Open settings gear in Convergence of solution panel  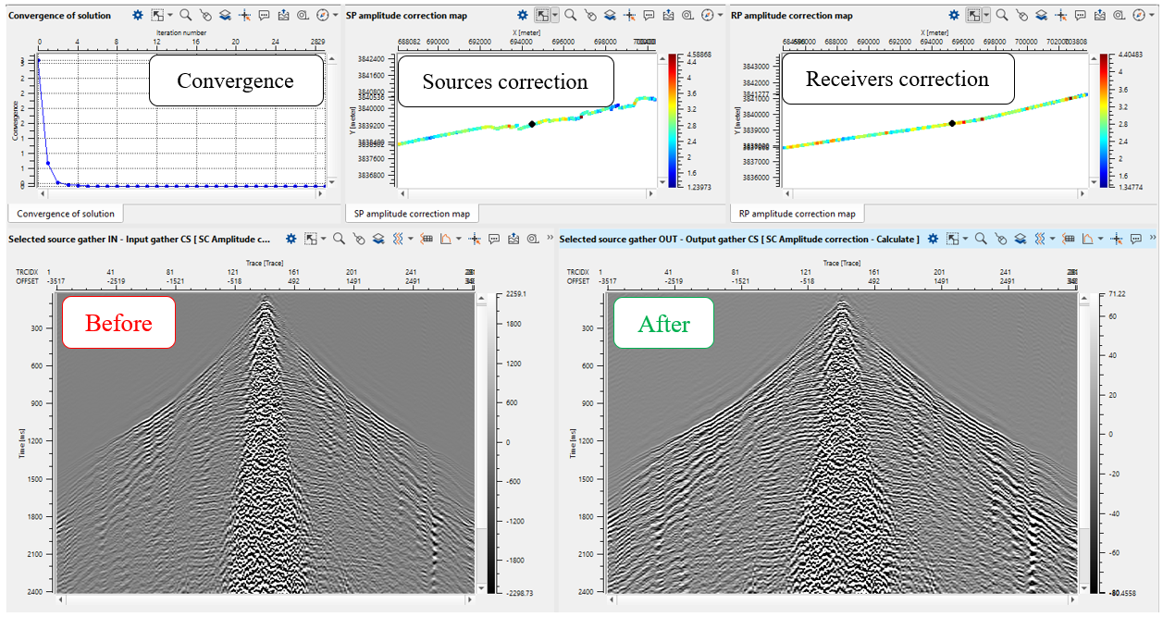click(138, 16)
